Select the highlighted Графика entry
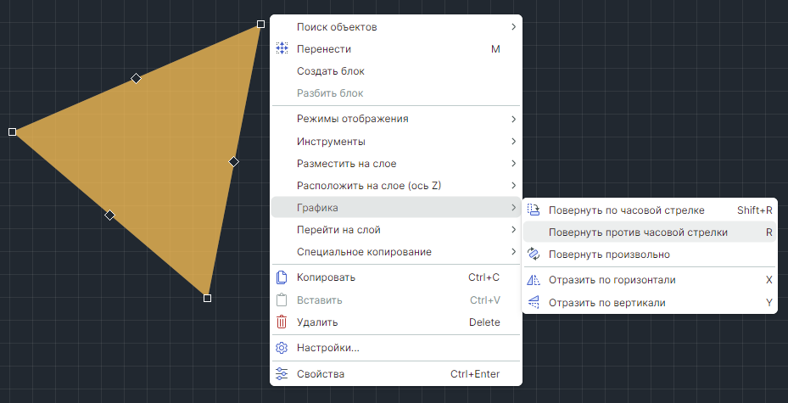Screen dimensions: 788x403 click(396, 208)
